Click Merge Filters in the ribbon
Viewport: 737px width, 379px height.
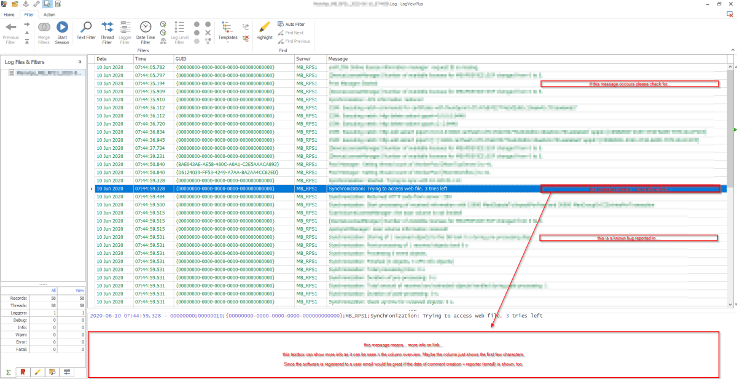44,32
